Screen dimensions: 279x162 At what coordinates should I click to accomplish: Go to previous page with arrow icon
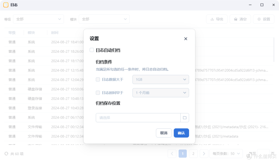point(172,153)
